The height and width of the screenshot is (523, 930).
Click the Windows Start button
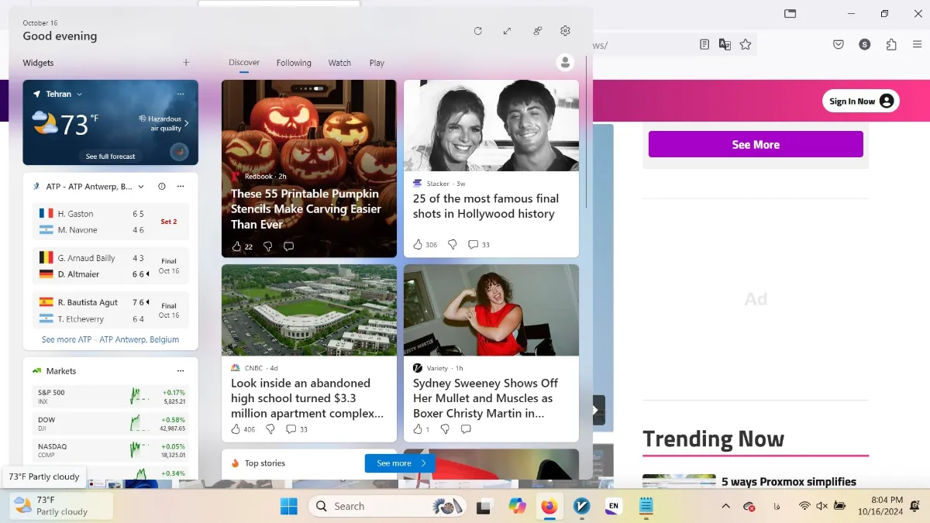289,506
